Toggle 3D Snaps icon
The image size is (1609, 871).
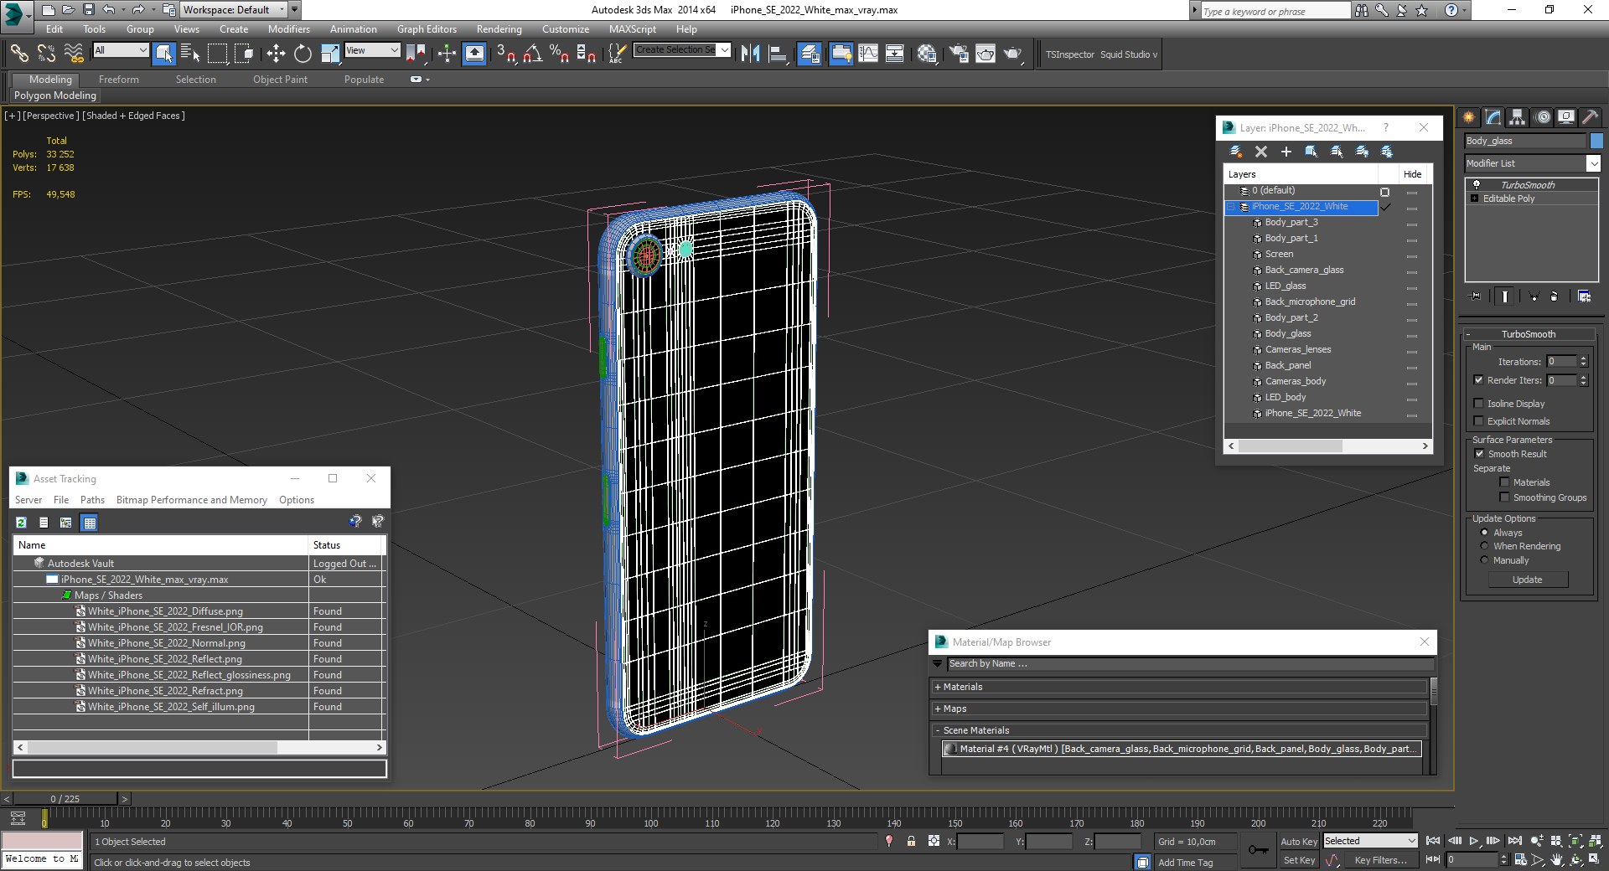(x=505, y=54)
